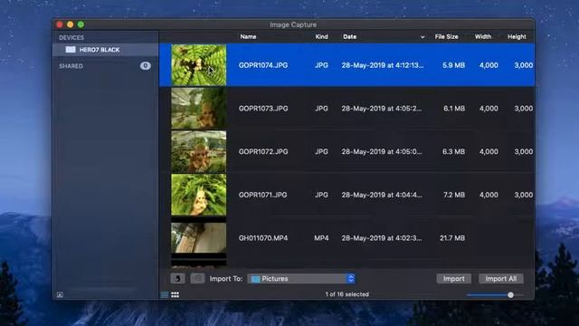Click file name GOPR1074.JPG
The height and width of the screenshot is (326, 579).
[x=263, y=65]
